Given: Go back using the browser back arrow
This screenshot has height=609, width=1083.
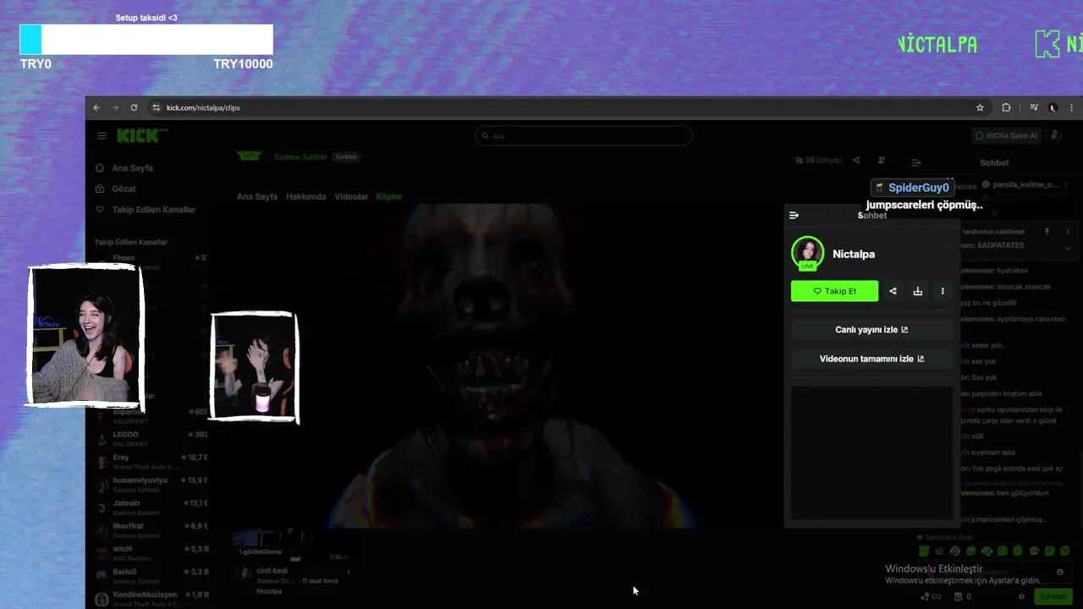Looking at the screenshot, I should pos(96,107).
